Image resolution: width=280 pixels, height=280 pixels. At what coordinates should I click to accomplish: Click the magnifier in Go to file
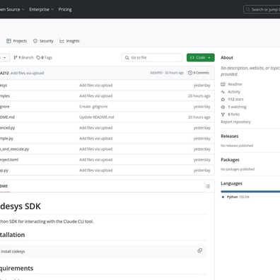(127, 57)
